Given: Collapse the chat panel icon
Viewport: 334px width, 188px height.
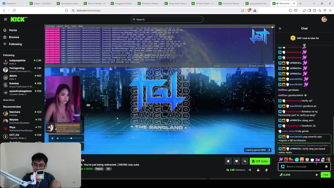Looking at the screenshot, I should (280, 28).
